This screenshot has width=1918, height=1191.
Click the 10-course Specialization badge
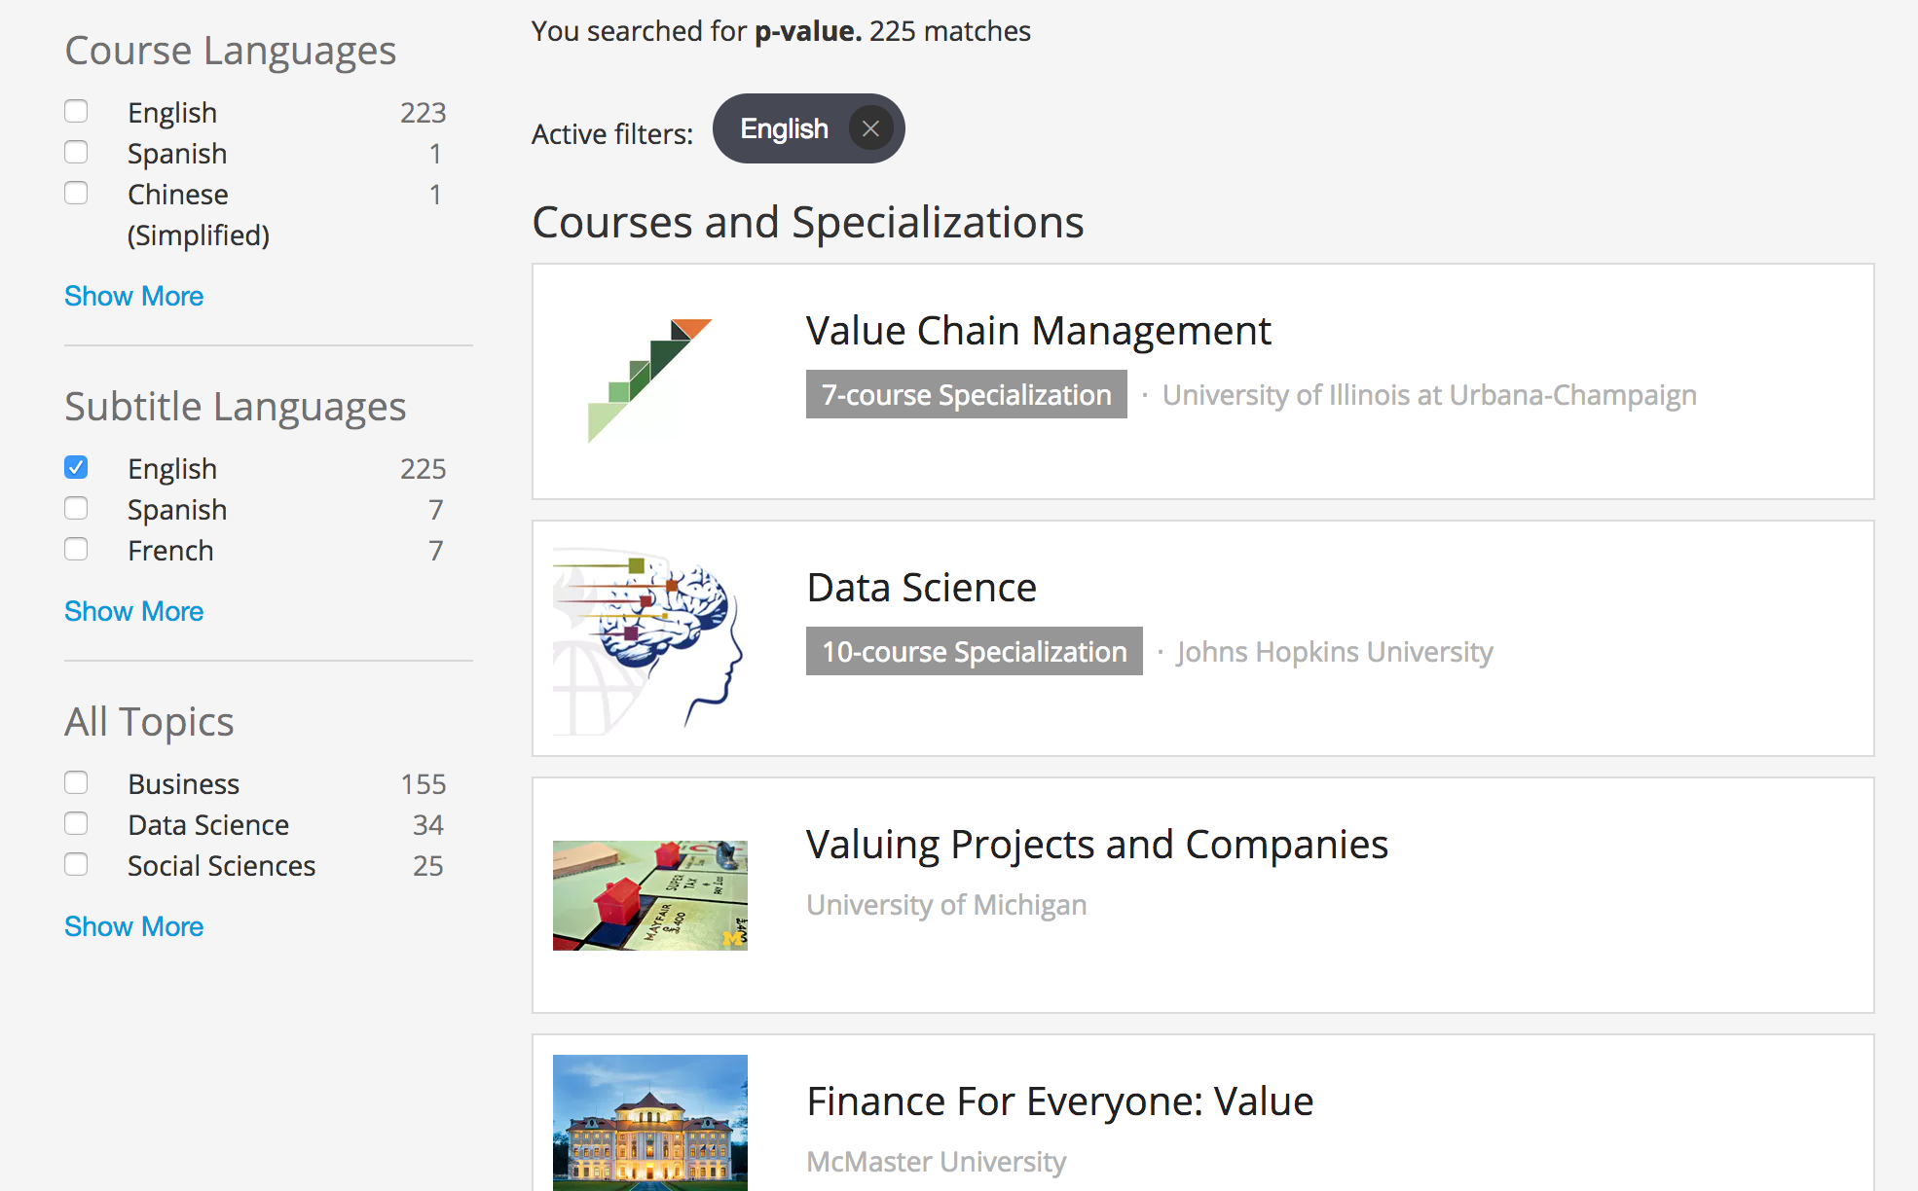(x=974, y=652)
